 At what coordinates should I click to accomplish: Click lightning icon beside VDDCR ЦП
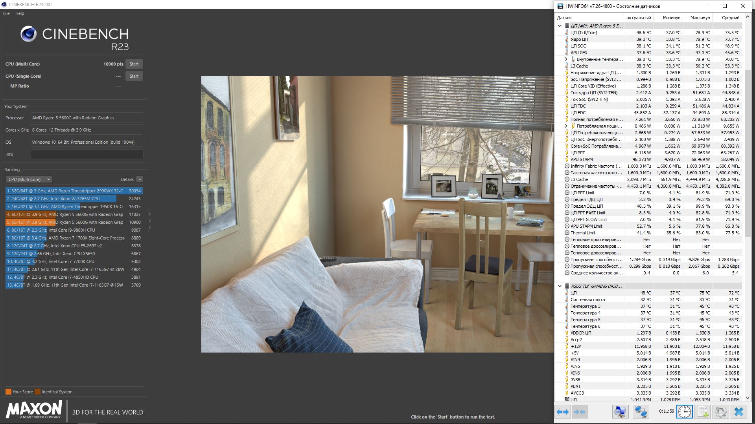[x=567, y=333]
